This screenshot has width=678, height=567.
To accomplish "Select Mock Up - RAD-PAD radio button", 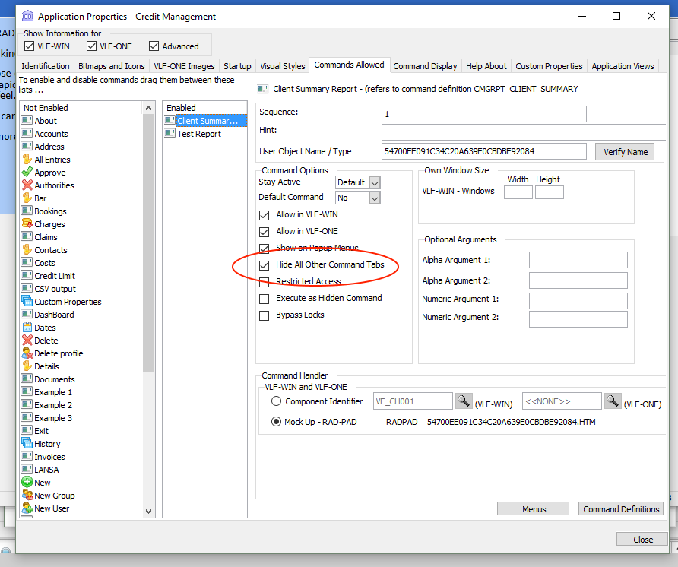I will click(277, 421).
